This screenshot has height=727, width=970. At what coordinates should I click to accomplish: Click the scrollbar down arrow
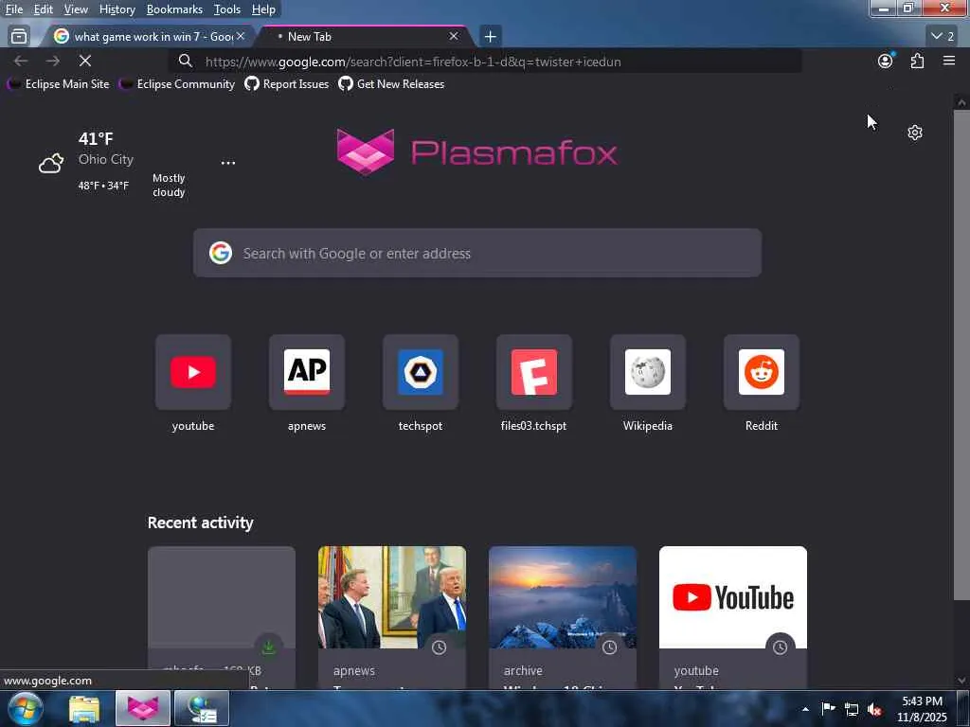(961, 680)
